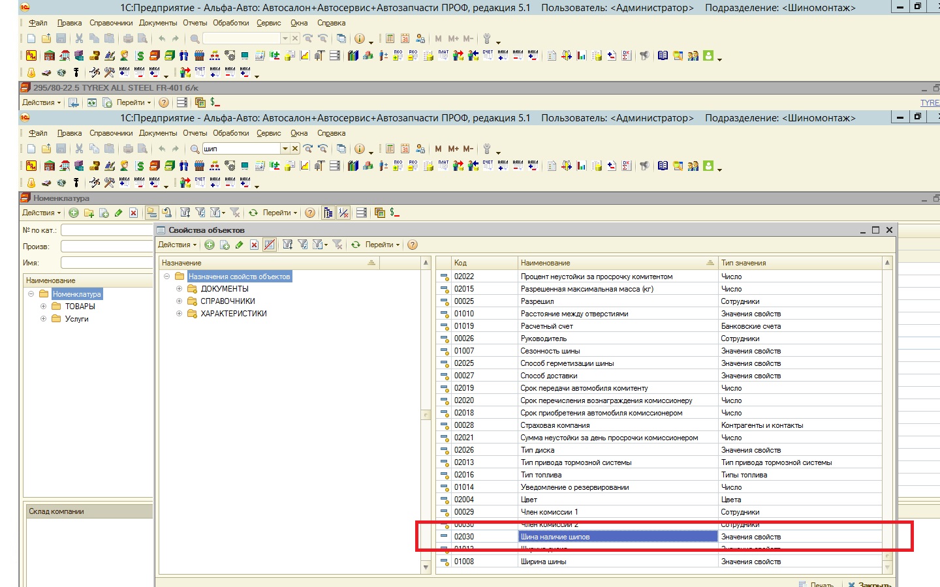Expand the Услуги group in Номенклатура

pyautogui.click(x=44, y=319)
